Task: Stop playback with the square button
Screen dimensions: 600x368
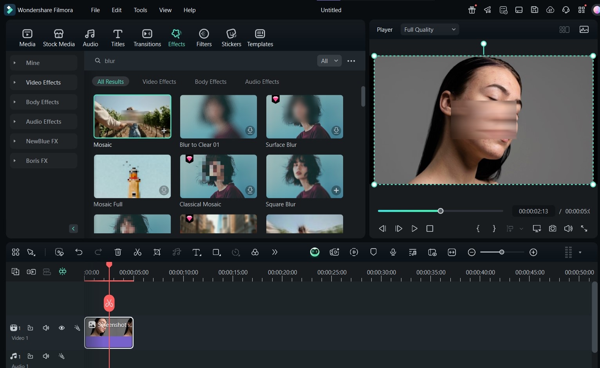Action: pyautogui.click(x=430, y=228)
